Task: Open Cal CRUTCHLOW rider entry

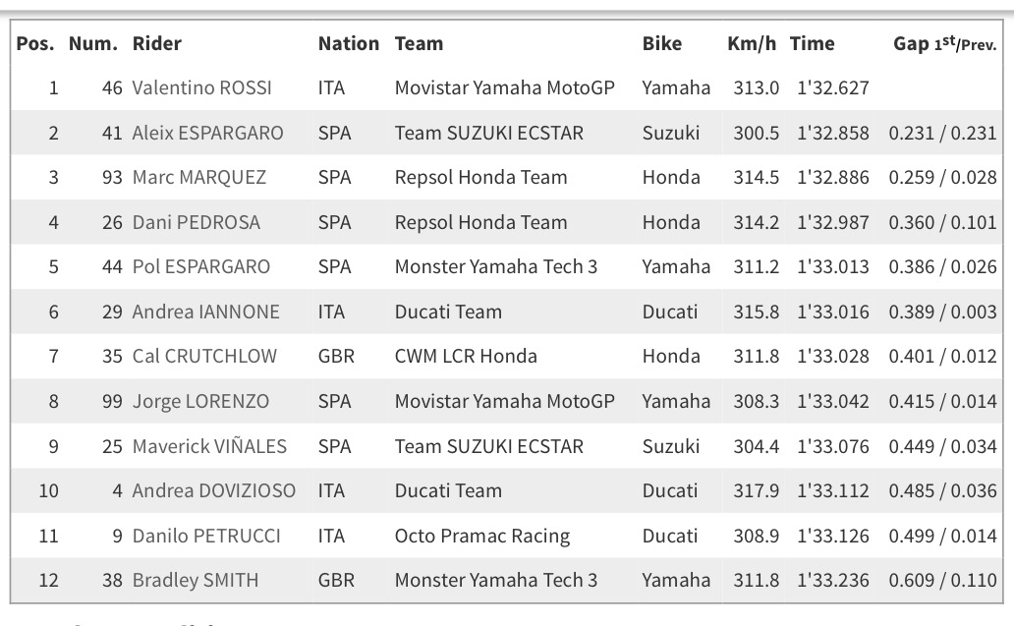Action: [x=204, y=356]
